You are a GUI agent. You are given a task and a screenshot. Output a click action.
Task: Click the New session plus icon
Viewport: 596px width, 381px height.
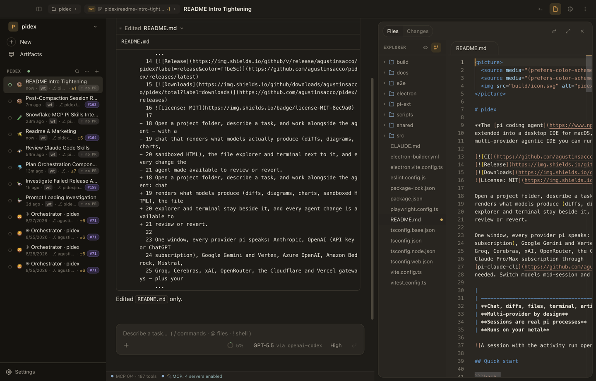click(x=11, y=42)
